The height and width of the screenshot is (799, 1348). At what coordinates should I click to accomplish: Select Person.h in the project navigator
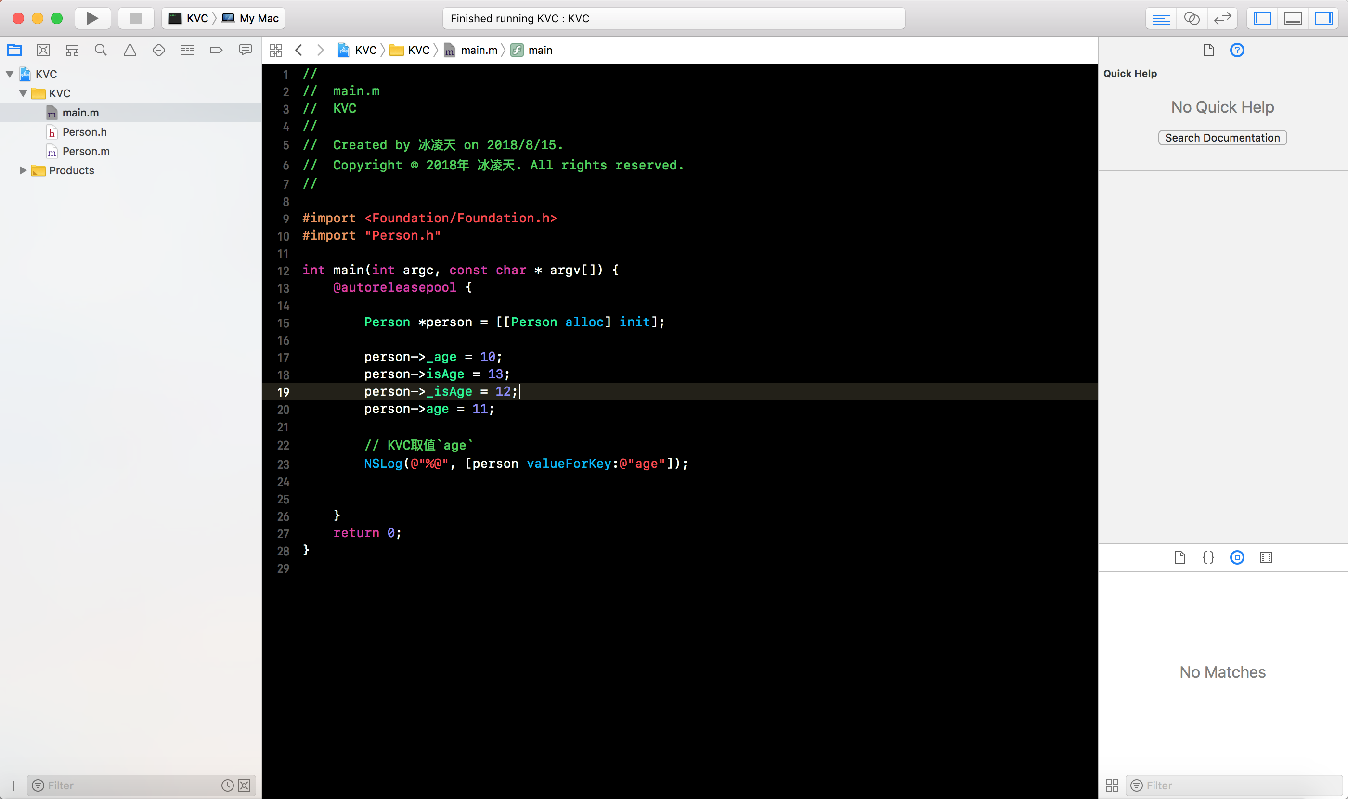[84, 132]
